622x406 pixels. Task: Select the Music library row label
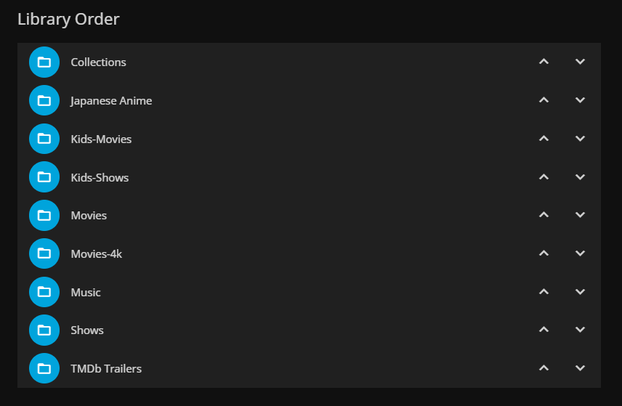[86, 292]
